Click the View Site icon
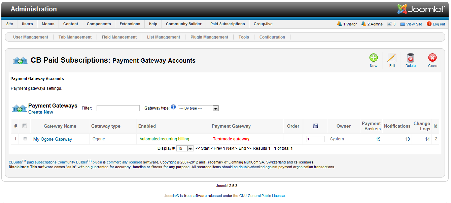 click(403, 24)
